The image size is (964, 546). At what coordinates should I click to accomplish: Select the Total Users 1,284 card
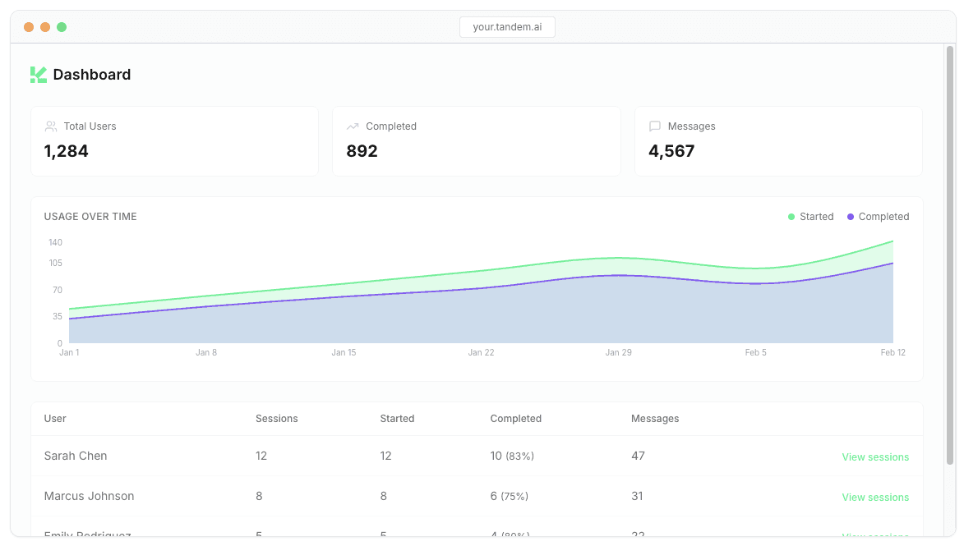pyautogui.click(x=174, y=140)
